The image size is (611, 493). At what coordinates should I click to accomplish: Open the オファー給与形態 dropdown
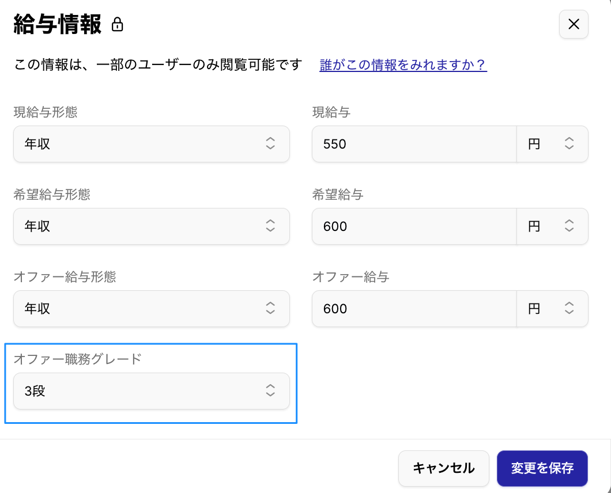(x=151, y=309)
